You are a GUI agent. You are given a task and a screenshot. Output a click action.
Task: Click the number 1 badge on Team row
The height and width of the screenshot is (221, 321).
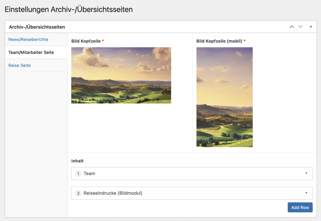click(x=78, y=174)
